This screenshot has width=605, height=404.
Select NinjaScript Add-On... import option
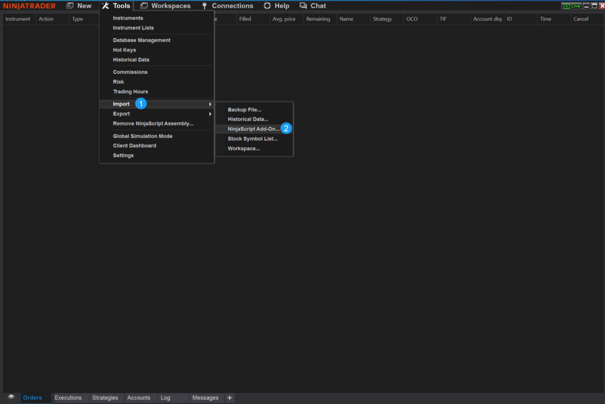click(253, 129)
